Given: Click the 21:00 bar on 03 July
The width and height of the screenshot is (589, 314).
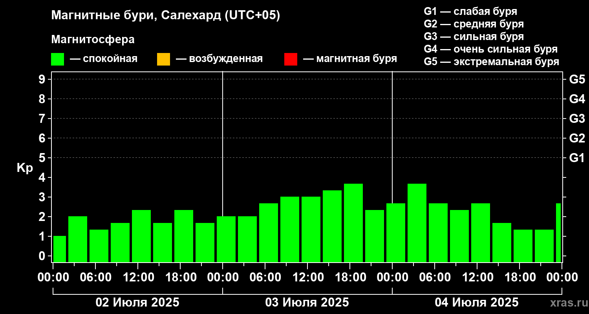Looking at the screenshot, I should (375, 236).
